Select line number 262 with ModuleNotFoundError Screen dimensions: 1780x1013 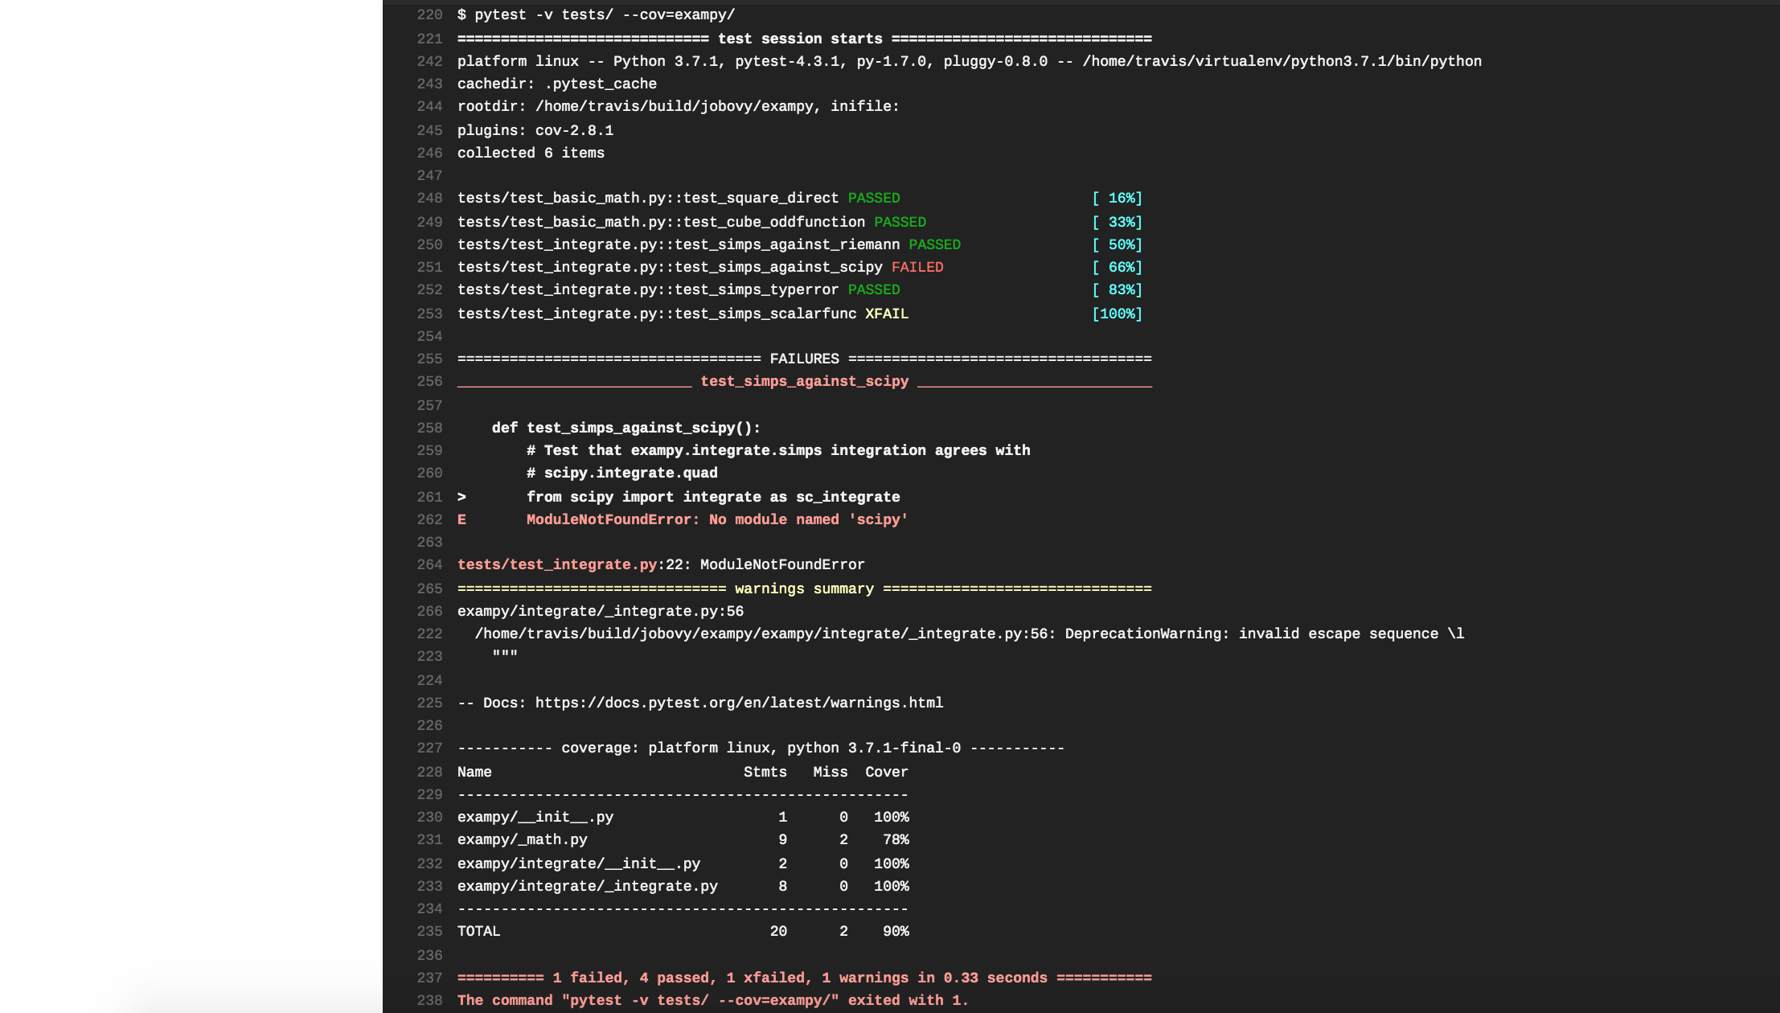[429, 519]
